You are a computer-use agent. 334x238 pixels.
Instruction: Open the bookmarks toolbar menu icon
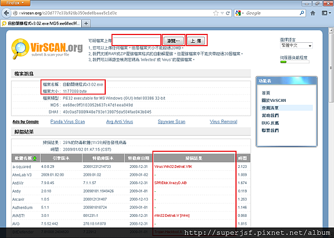(326, 13)
